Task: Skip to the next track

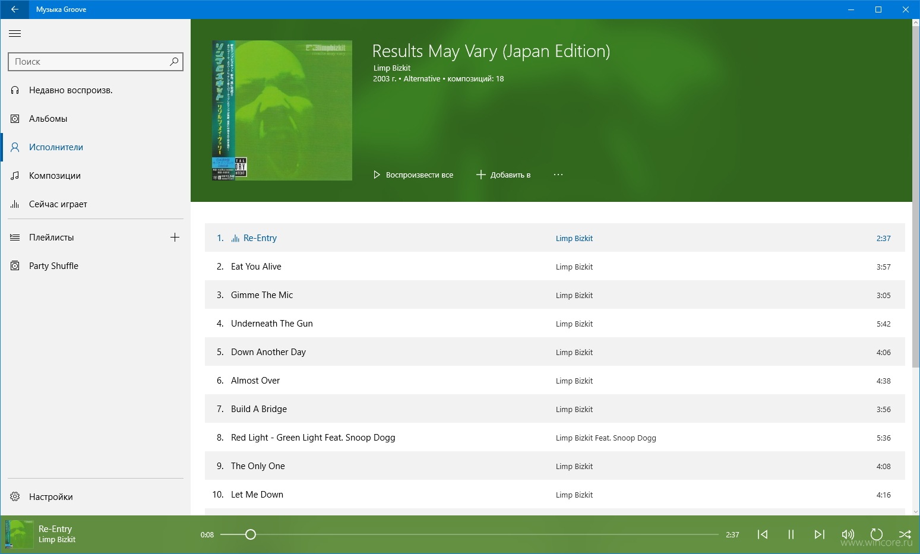Action: pyautogui.click(x=820, y=534)
